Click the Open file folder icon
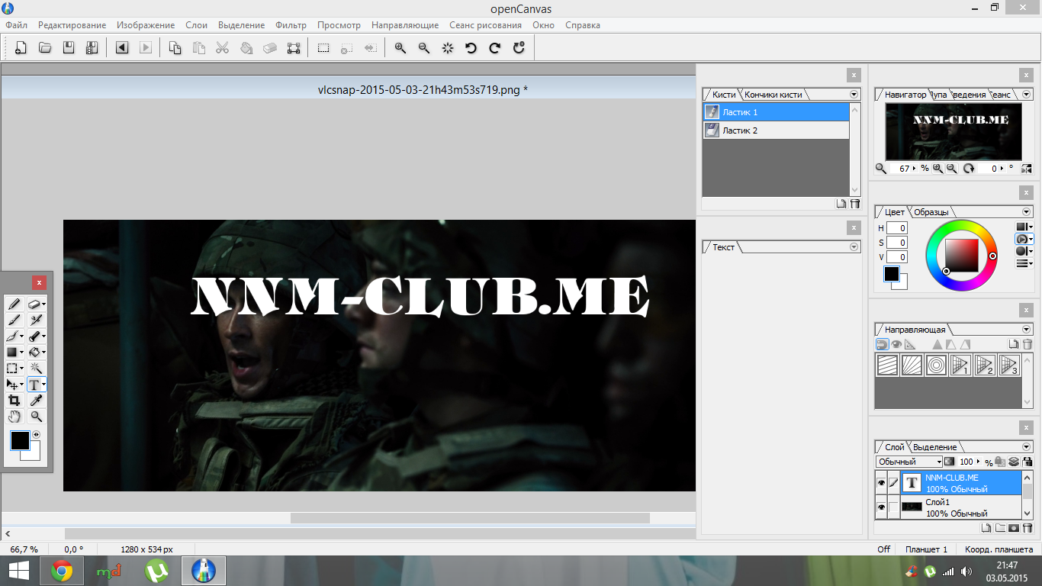Viewport: 1042px width, 586px height. pos(45,48)
